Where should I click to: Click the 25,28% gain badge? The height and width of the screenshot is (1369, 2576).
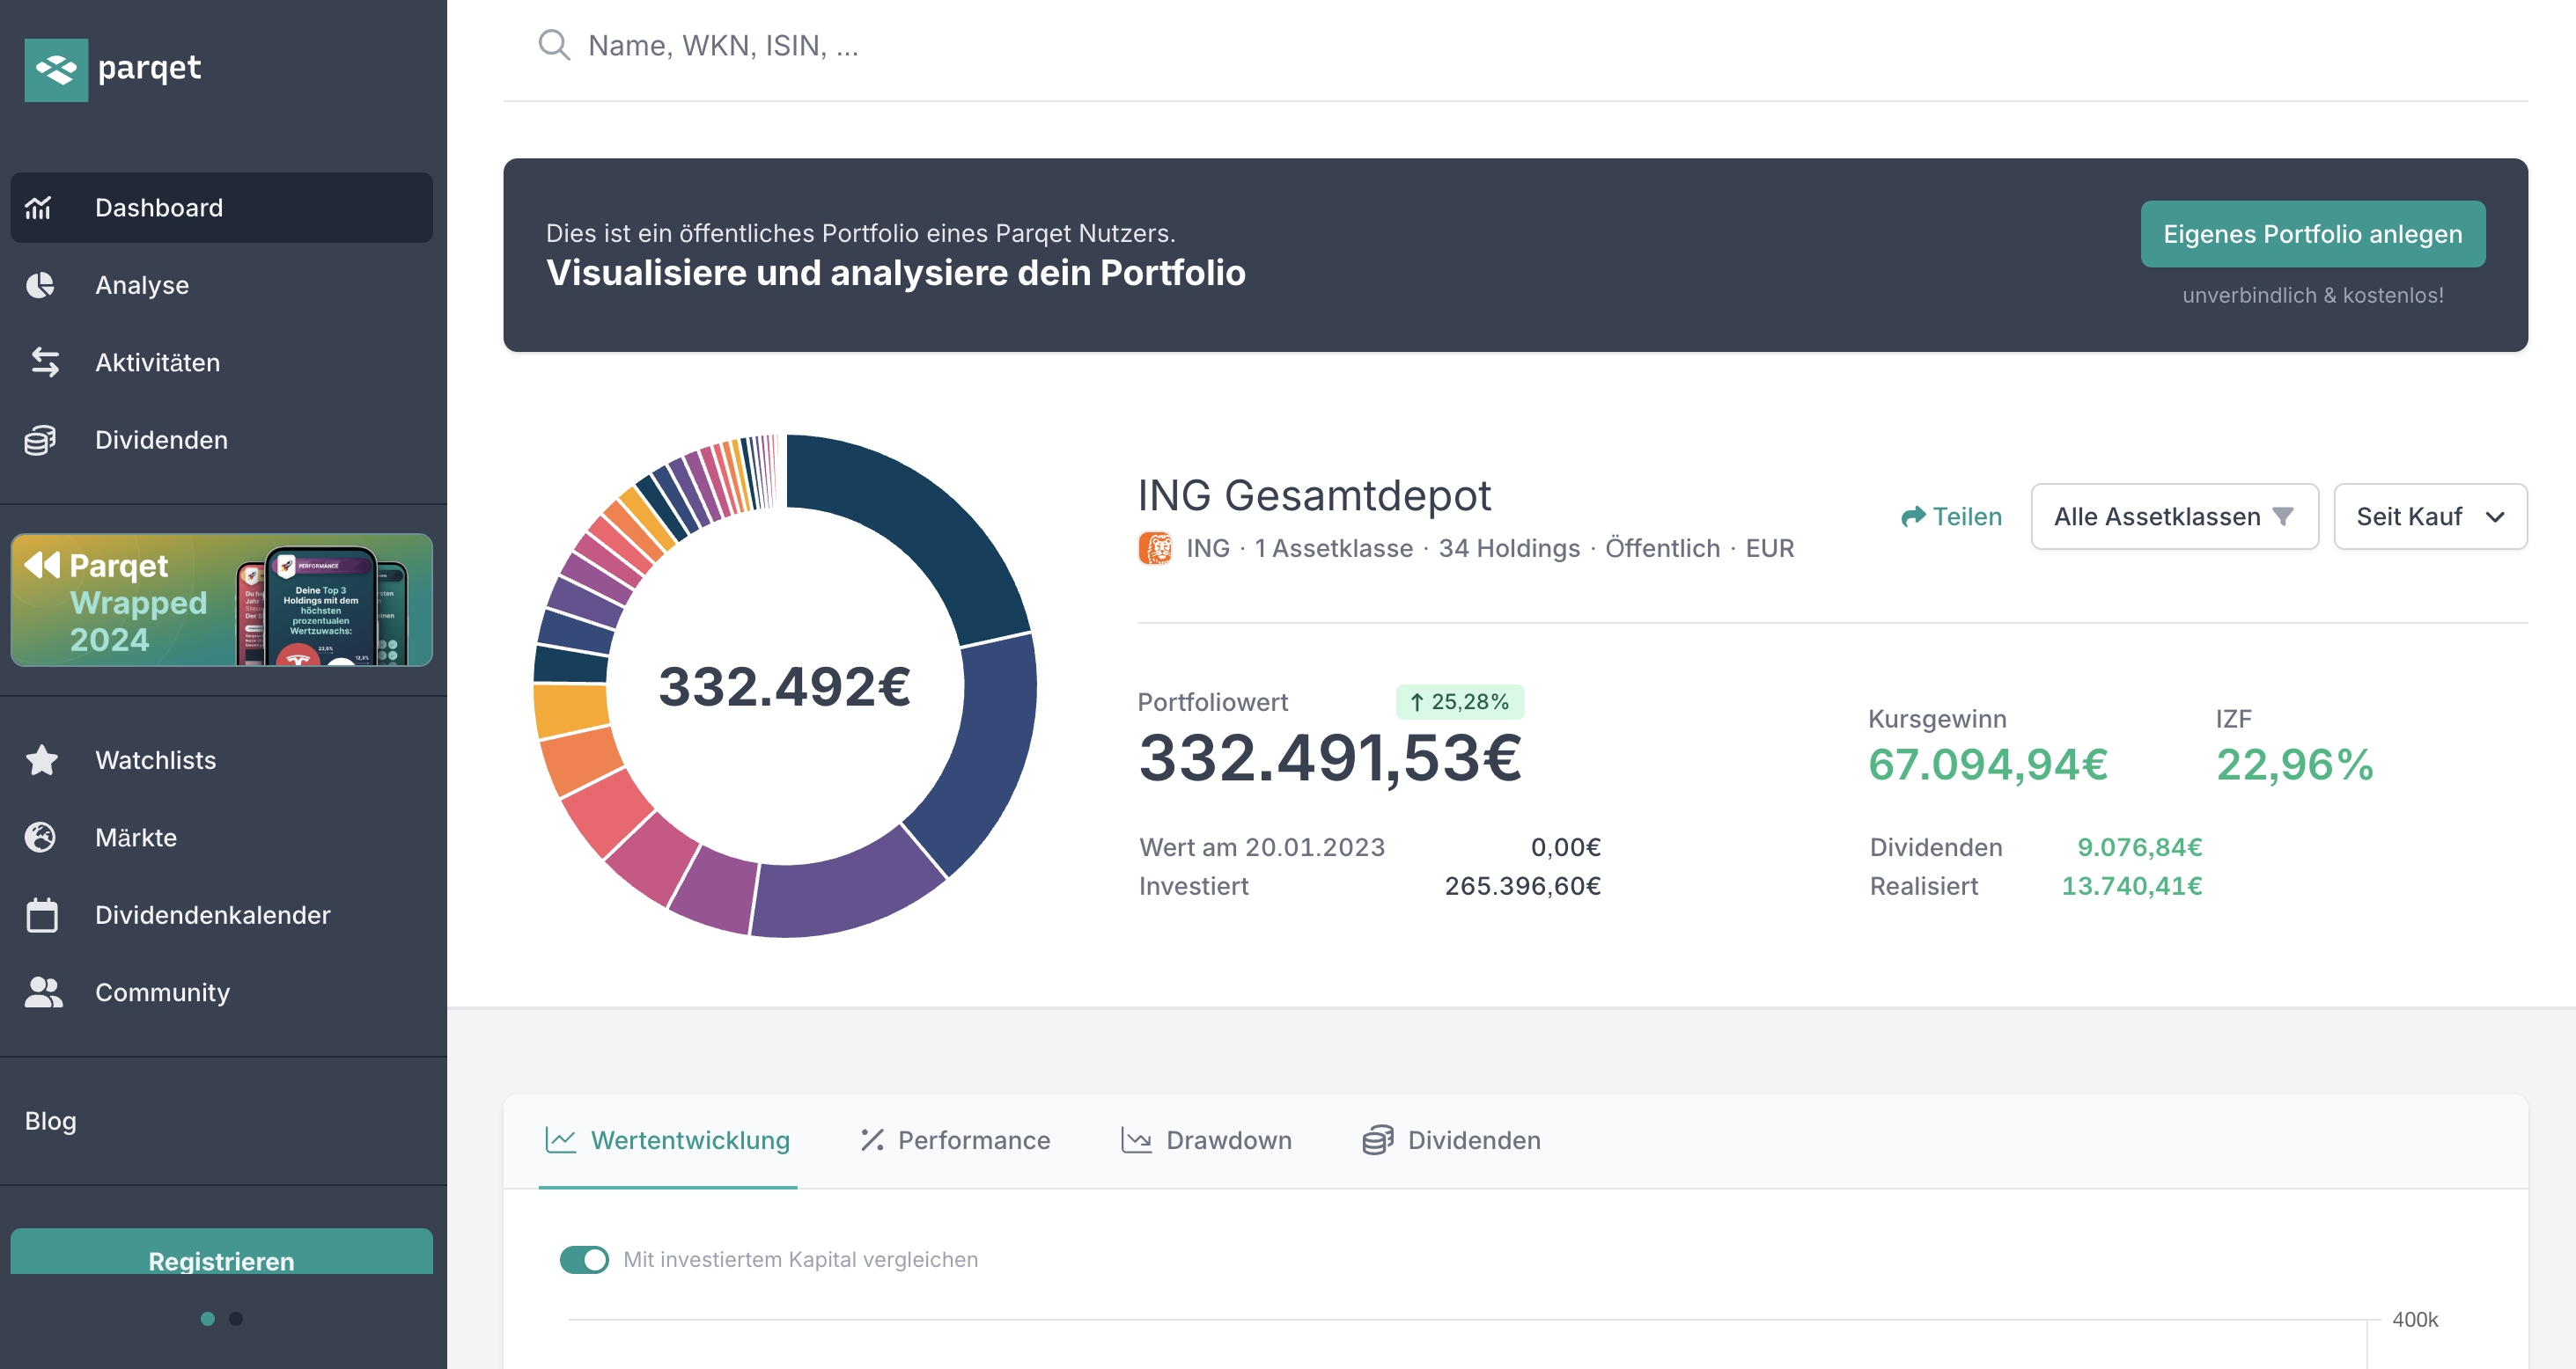(x=1459, y=701)
